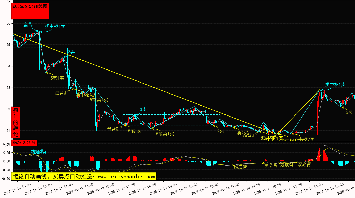
Task: Click the price level 37 on axis
Action: coord(8,2)
